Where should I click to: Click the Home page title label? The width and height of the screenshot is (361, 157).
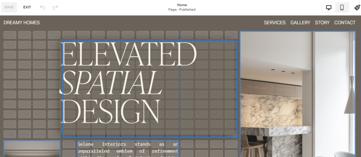coord(182,5)
